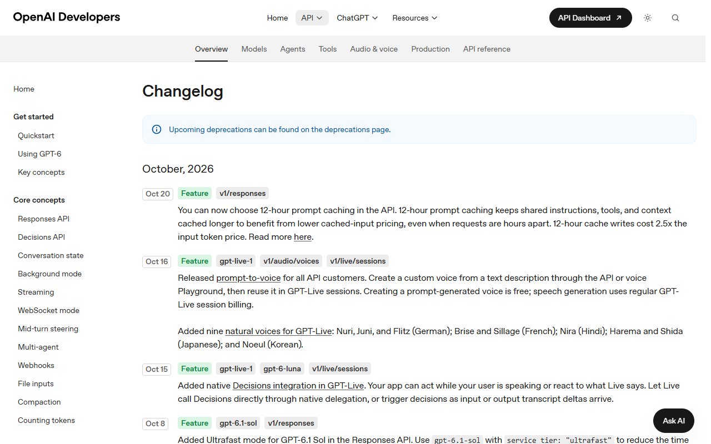Image resolution: width=711 pixels, height=444 pixels.
Task: Open the Production tab
Action: coord(430,49)
